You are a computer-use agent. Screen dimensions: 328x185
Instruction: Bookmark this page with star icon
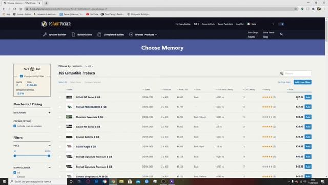point(295,9)
